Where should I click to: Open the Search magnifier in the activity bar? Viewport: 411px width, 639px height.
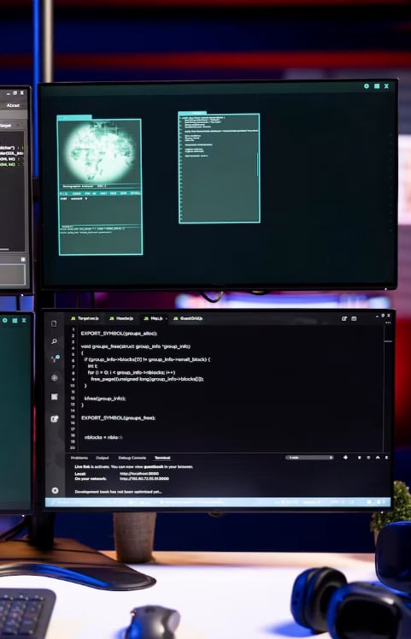pos(54,341)
